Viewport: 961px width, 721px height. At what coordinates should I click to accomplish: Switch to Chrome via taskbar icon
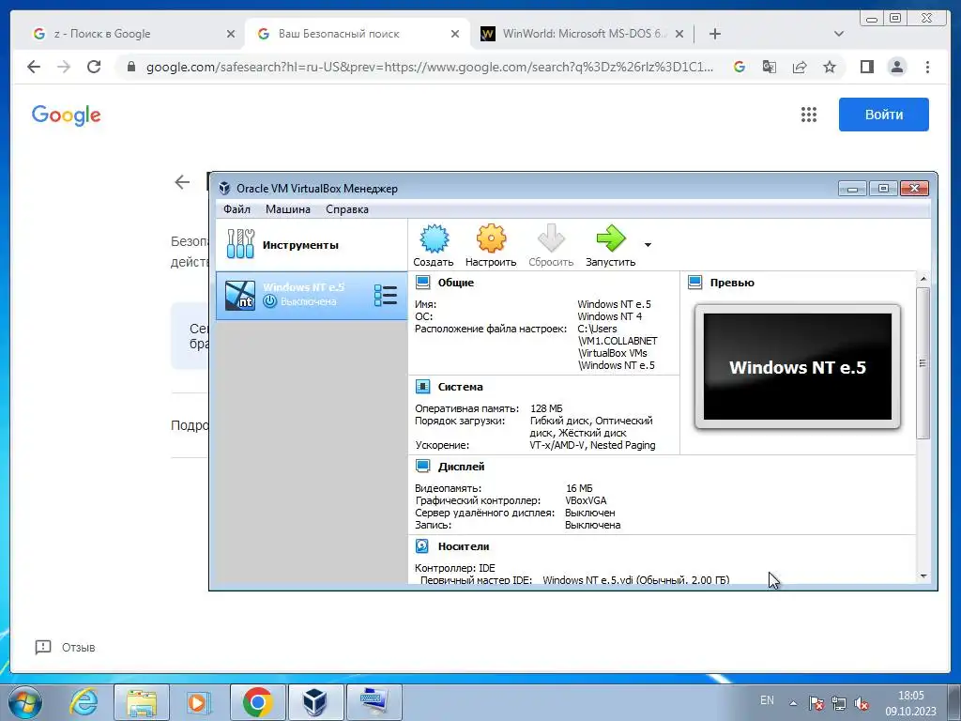[x=257, y=702]
